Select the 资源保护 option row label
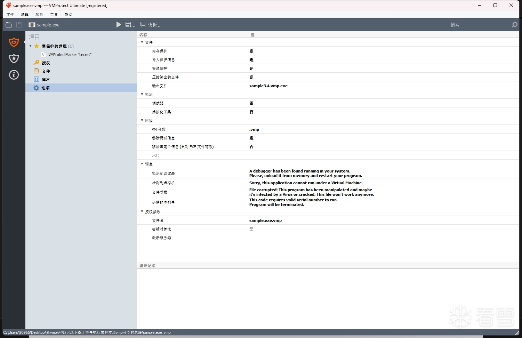Screen dimensions: 522x338 [160, 69]
